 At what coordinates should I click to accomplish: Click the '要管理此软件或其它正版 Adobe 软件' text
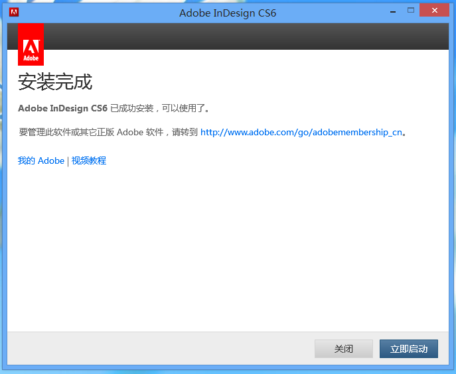91,133
